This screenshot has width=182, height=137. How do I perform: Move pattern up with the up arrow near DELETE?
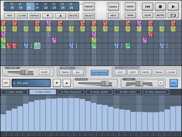tap(60, 16)
